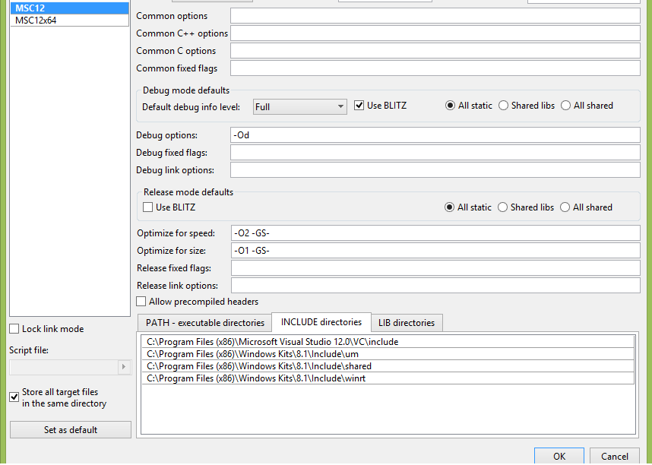Open the Script file browse arrow
The width and height of the screenshot is (652, 465).
click(124, 367)
